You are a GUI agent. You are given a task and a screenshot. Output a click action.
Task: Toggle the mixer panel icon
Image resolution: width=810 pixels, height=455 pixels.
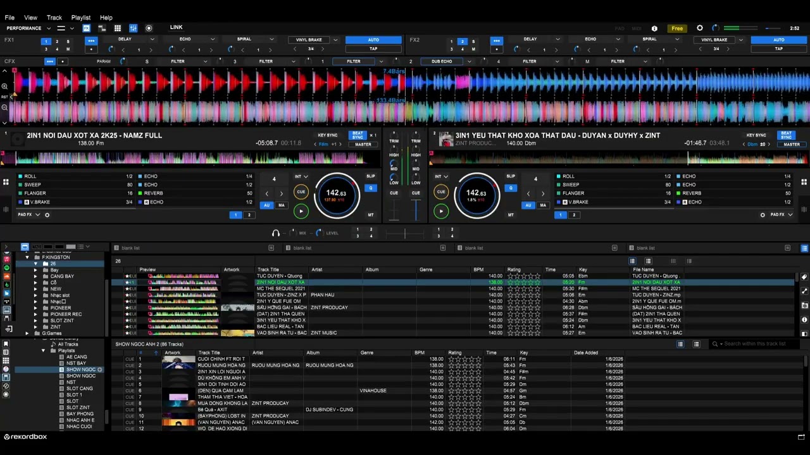point(134,28)
